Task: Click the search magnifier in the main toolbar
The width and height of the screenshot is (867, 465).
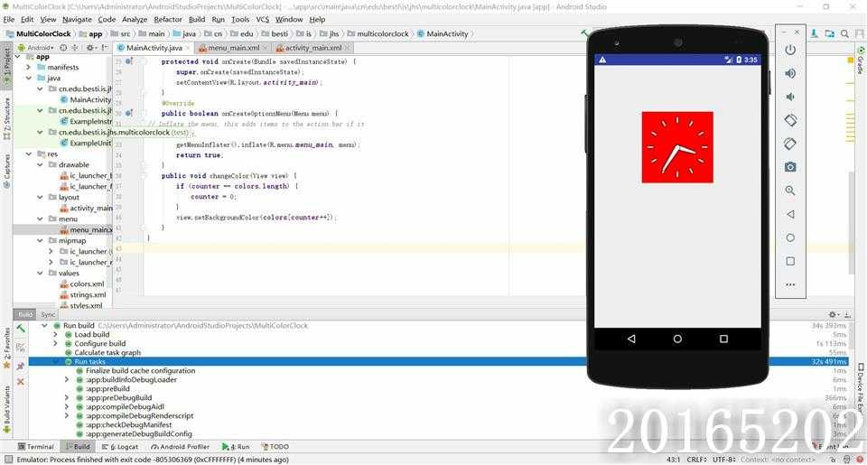Action: [844, 33]
